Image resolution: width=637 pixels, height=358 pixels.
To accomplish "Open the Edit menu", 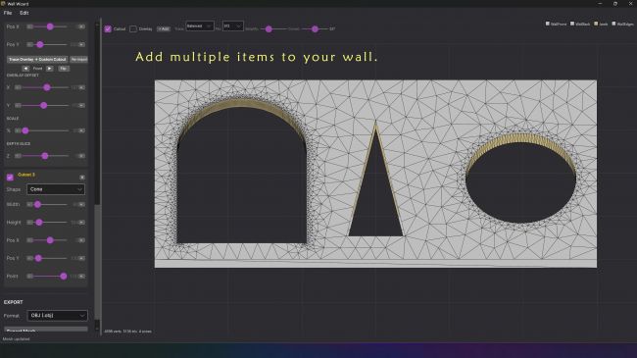I will pos(24,13).
